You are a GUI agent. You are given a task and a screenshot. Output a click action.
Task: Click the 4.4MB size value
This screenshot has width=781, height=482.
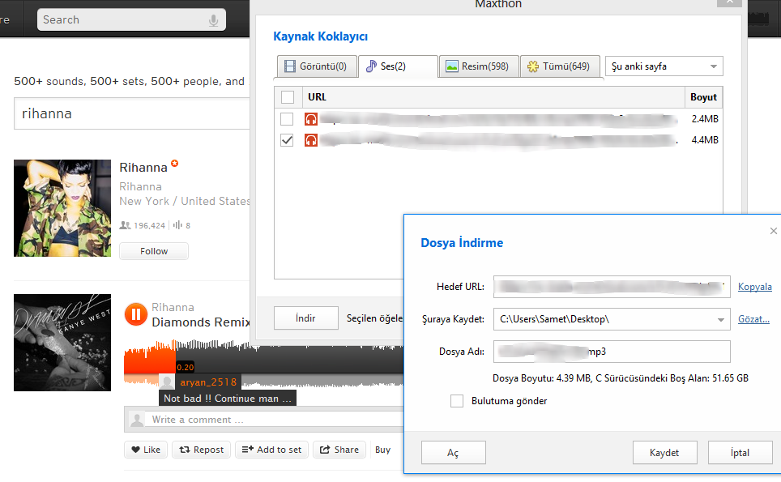705,140
